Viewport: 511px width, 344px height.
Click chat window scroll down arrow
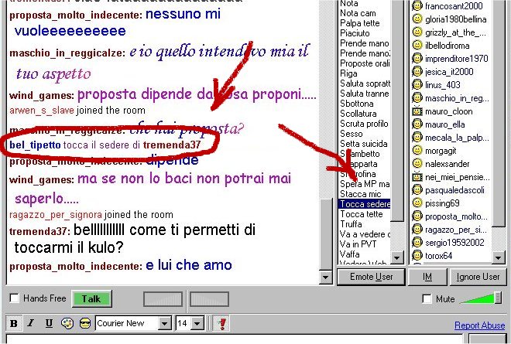[x=325, y=277]
